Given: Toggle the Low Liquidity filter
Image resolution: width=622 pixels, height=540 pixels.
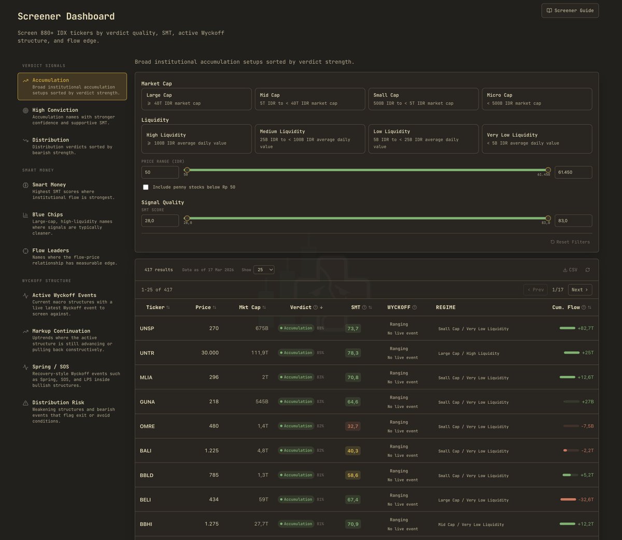Looking at the screenshot, I should pos(423,139).
